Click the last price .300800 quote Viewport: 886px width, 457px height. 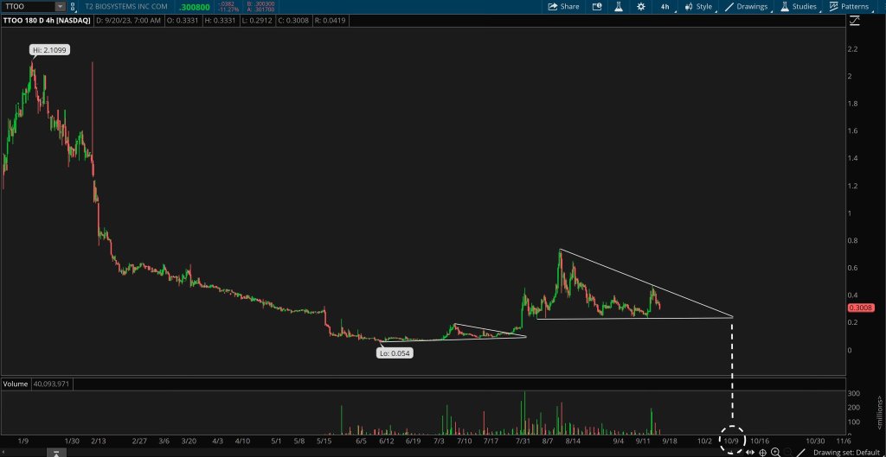pyautogui.click(x=195, y=7)
